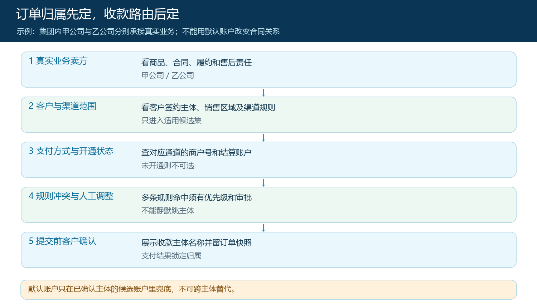This screenshot has width=537, height=304.
Task: Select text 看客户签约主体、销售区域及渠道规则
Action: click(x=208, y=108)
